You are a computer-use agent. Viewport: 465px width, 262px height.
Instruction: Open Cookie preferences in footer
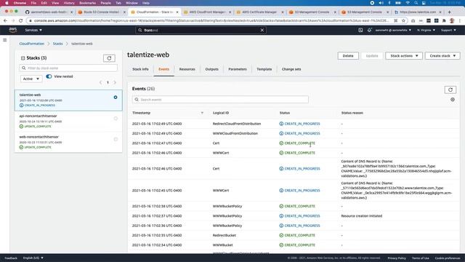448,258
